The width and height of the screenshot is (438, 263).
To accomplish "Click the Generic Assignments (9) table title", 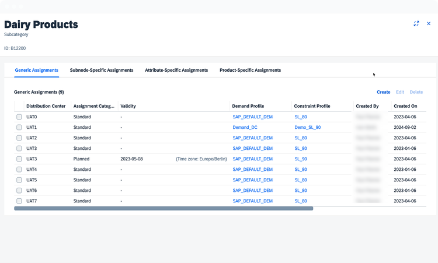I will click(x=39, y=92).
